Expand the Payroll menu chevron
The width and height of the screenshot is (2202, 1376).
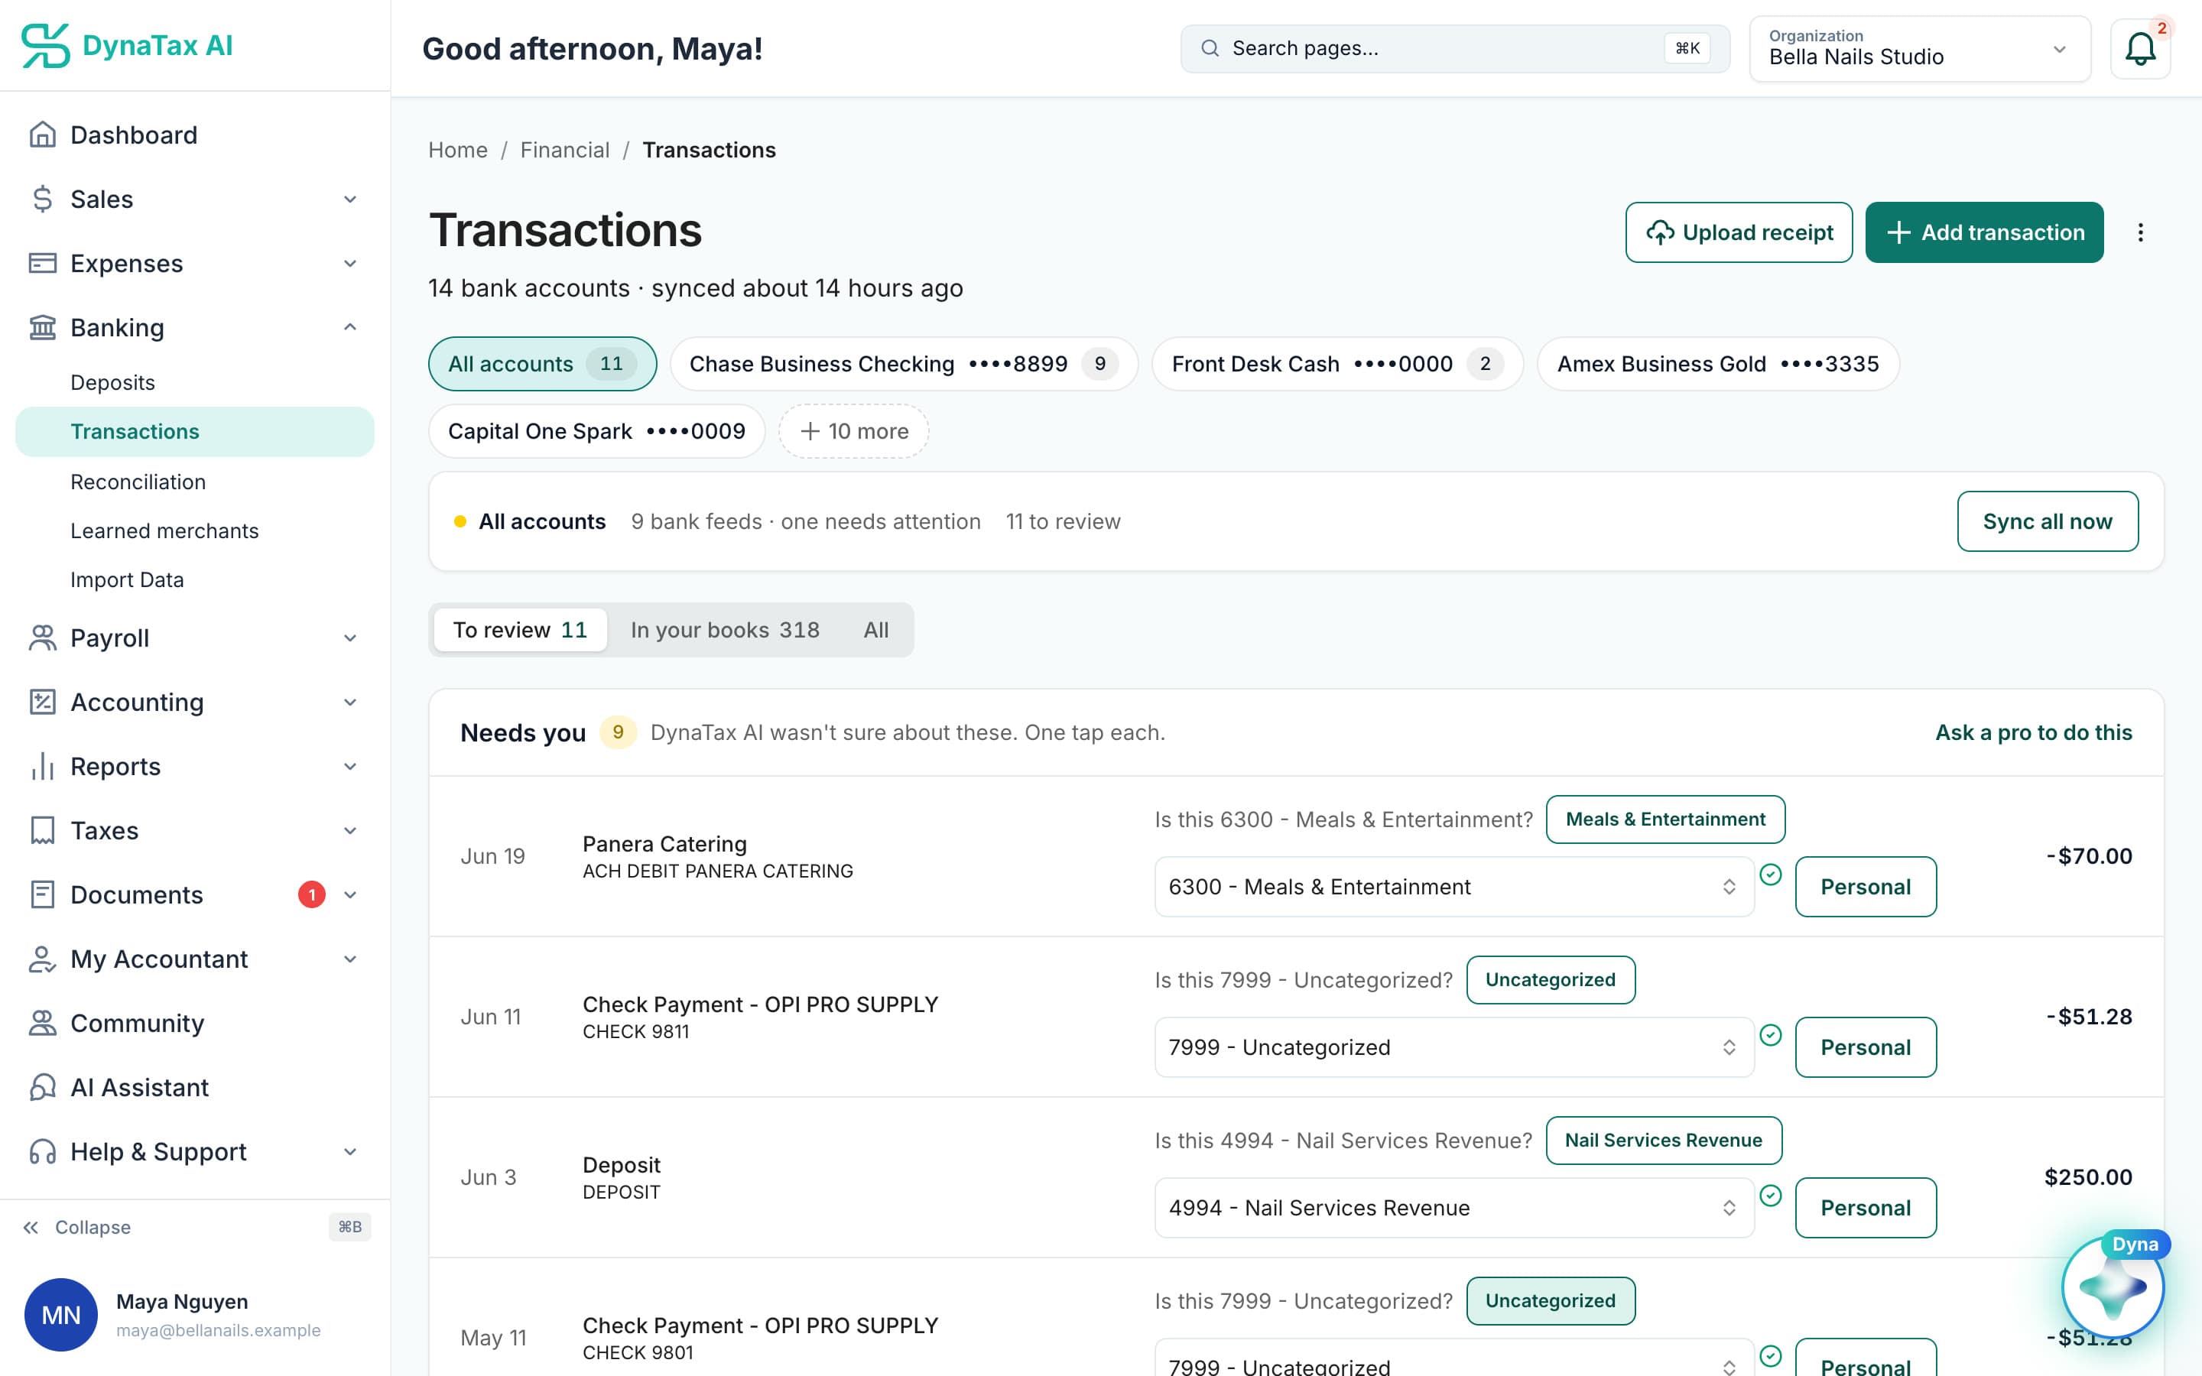click(x=350, y=639)
